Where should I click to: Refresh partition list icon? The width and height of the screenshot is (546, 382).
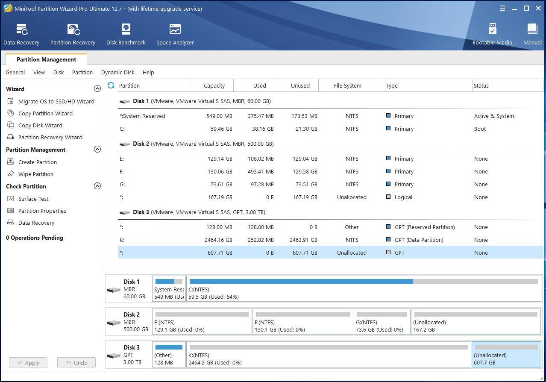[111, 85]
